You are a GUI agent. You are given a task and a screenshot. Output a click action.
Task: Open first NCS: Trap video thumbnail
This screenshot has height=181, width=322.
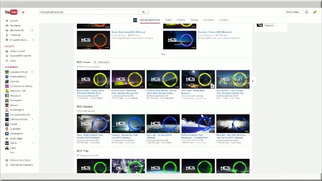94,166
